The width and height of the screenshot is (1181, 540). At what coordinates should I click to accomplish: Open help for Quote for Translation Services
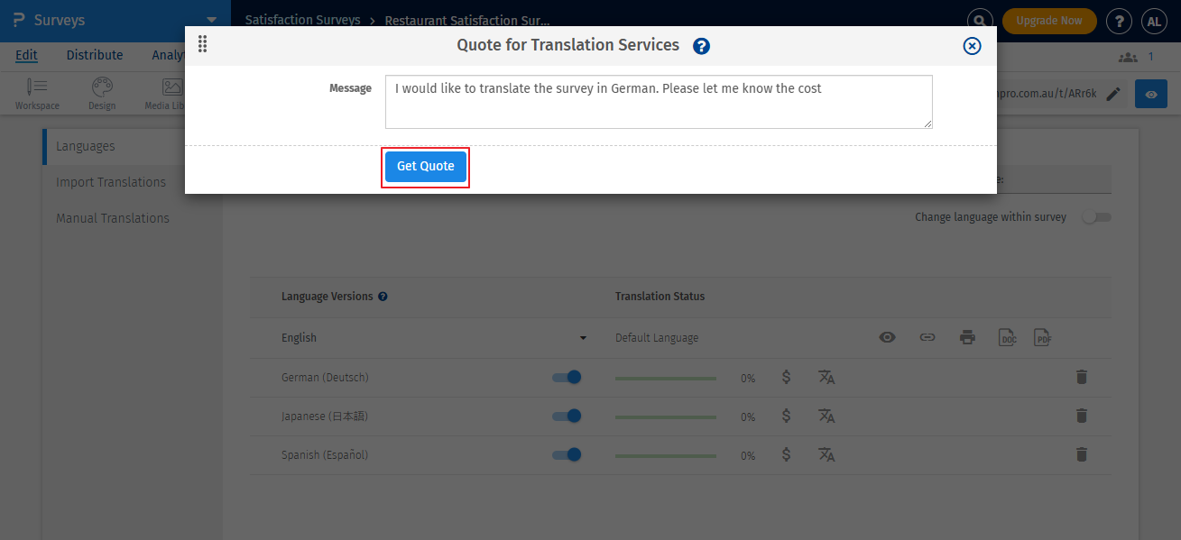pos(701,46)
